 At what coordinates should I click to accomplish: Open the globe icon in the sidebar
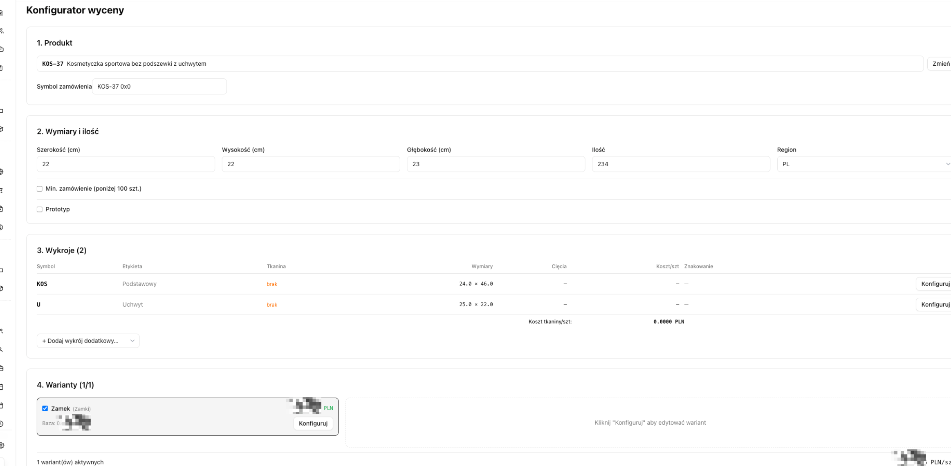2,172
